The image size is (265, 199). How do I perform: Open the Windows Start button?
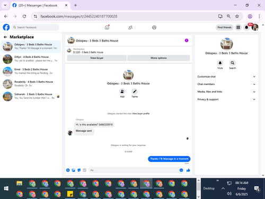(6, 188)
